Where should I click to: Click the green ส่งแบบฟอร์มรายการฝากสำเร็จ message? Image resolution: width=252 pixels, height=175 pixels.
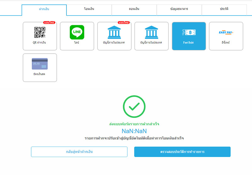134,124
